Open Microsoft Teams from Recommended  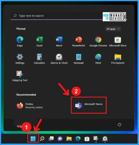[89, 105]
